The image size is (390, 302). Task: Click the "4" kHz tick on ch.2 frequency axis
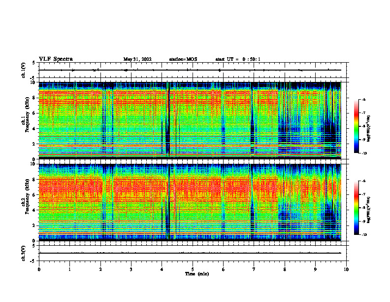tap(34, 210)
